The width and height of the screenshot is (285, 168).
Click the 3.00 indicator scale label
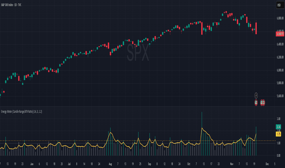click(279, 119)
